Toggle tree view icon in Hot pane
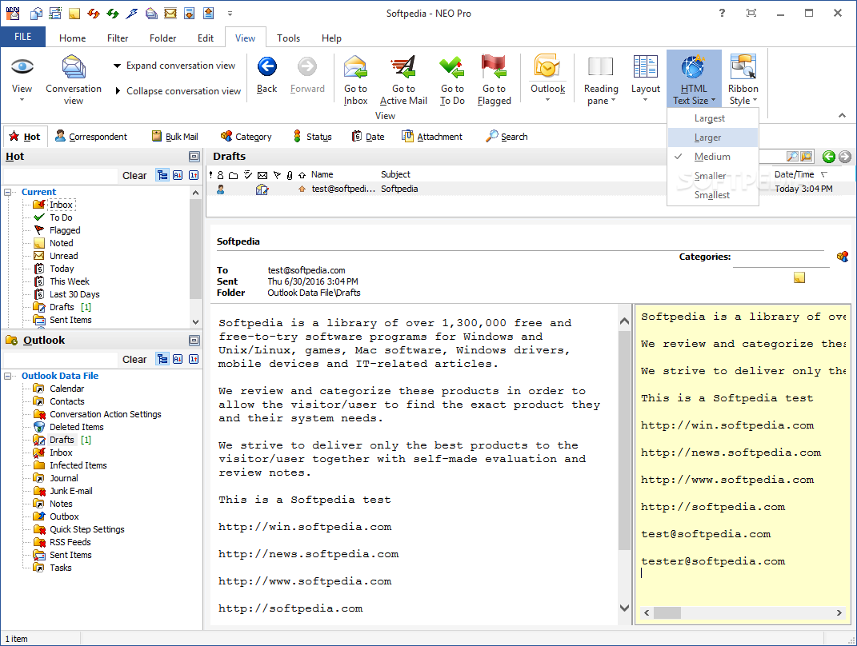The width and height of the screenshot is (857, 646). pos(162,175)
